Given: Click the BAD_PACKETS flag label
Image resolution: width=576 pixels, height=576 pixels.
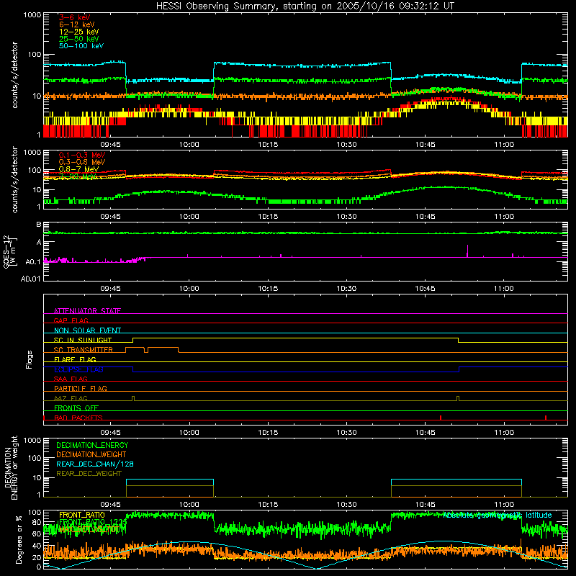Looking at the screenshot, I should tap(78, 418).
